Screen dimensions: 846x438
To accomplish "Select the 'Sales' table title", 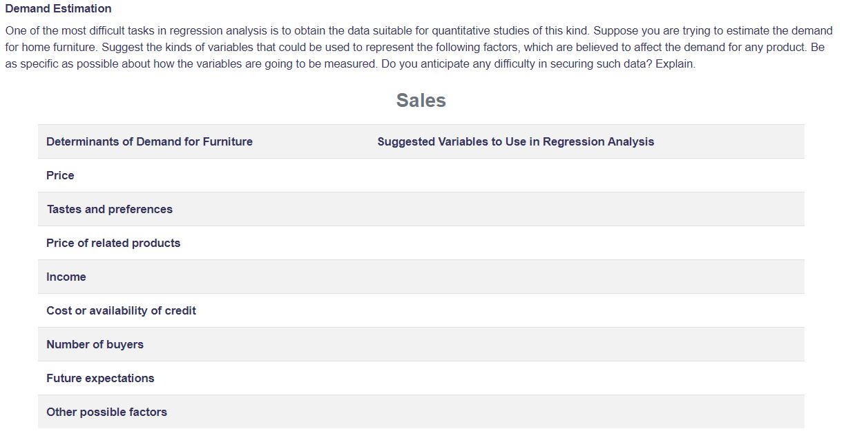I will 421,101.
